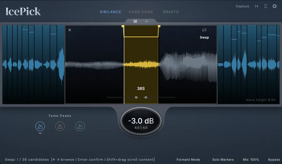Select the dotted view icon beside bars
The width and height of the screenshot is (282, 164).
point(147,21)
